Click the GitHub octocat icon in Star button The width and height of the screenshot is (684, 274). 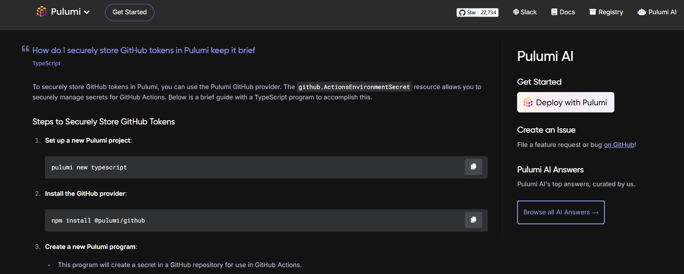coord(462,13)
